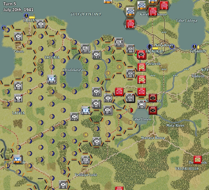Select the German 7-6 motorized unit
The image size is (209, 190).
tap(130, 74)
